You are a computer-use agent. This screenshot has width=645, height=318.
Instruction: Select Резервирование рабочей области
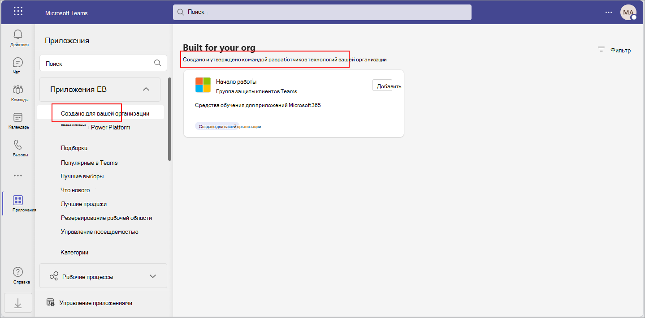[106, 218]
